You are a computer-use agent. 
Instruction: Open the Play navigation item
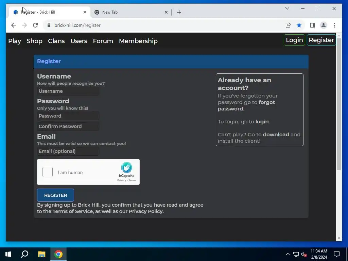tap(15, 41)
